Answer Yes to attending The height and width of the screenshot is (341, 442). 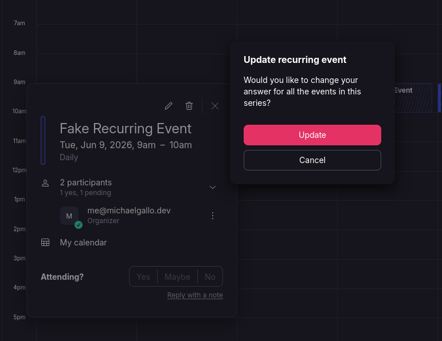click(143, 277)
